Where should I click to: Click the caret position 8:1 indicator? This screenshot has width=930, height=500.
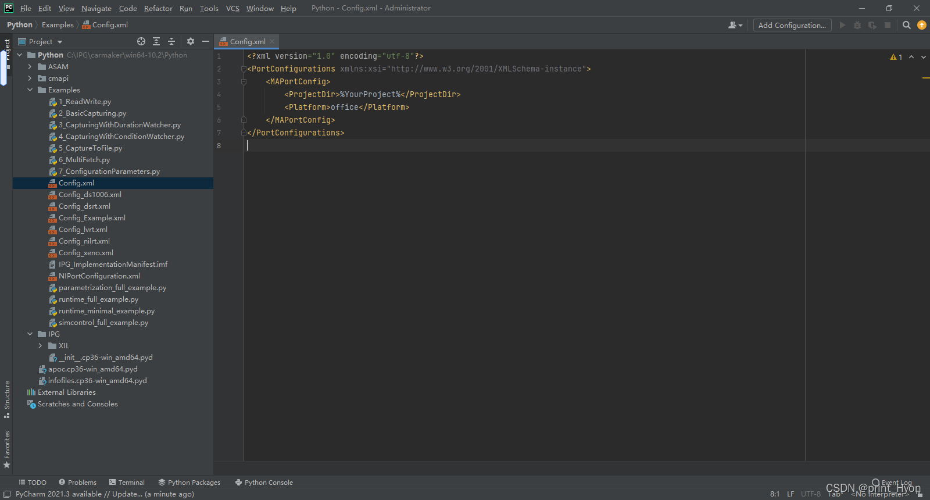tap(775, 494)
